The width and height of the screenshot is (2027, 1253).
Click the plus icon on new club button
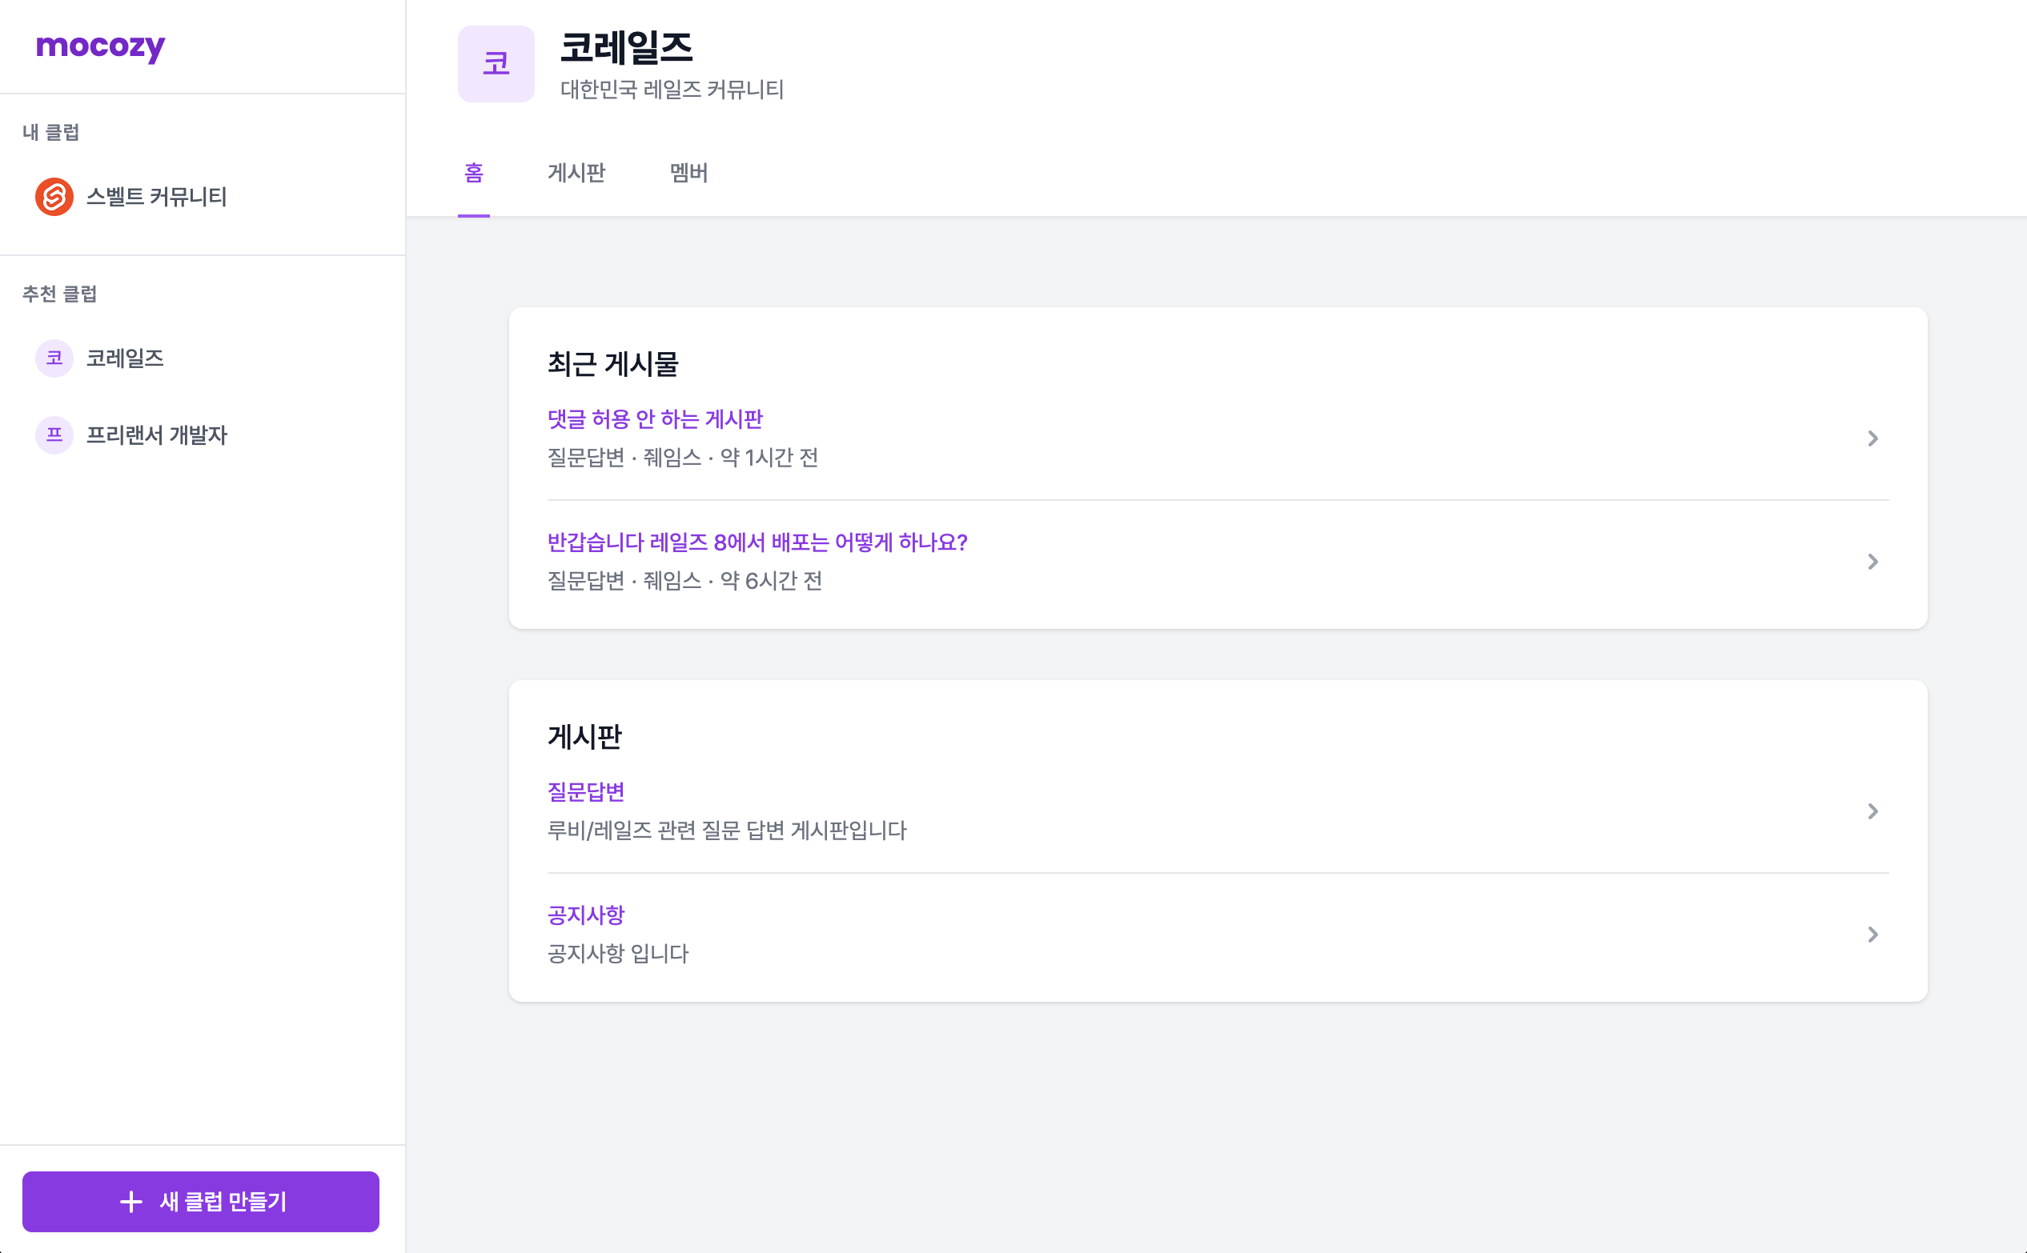coord(131,1202)
